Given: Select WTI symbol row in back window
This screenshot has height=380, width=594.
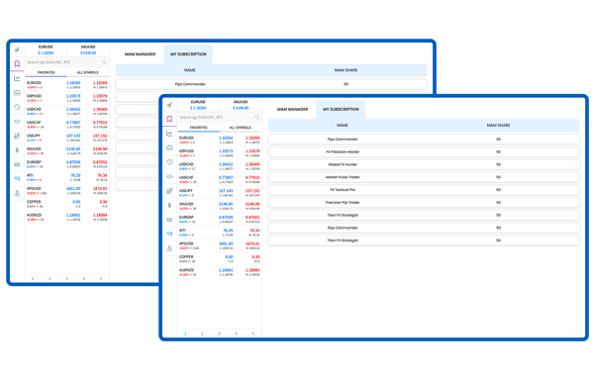Looking at the screenshot, I should pyautogui.click(x=67, y=177).
